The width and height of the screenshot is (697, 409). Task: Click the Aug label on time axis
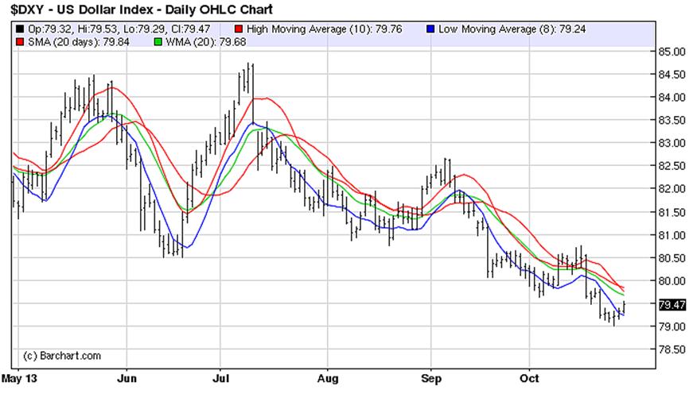(328, 379)
